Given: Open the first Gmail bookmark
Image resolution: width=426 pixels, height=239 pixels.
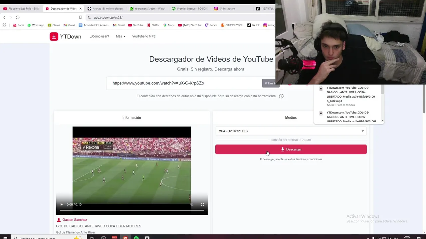Looking at the screenshot, I should coord(69,25).
